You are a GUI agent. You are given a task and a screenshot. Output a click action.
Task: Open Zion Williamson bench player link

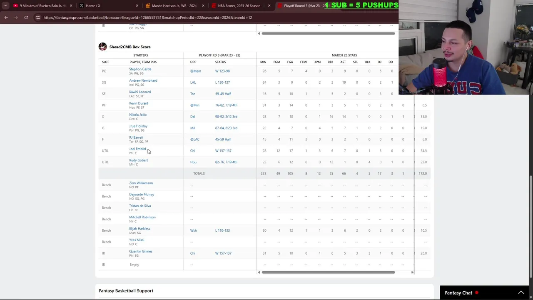pyautogui.click(x=141, y=183)
